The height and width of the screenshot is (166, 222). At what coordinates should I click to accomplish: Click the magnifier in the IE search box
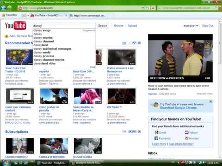click(x=216, y=8)
